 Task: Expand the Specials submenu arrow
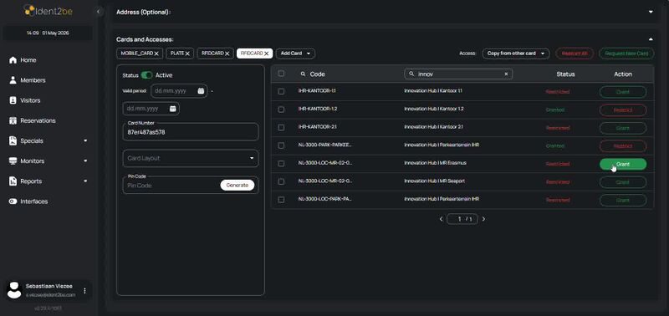(85, 140)
